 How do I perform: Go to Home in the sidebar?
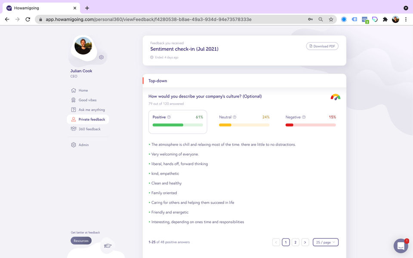(x=80, y=90)
